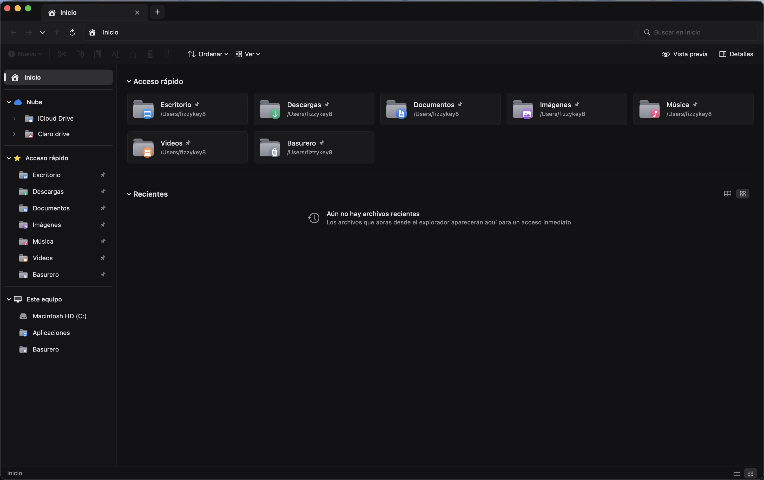This screenshot has width=764, height=480.
Task: Switch Recientes to grid view
Action: [x=743, y=194]
